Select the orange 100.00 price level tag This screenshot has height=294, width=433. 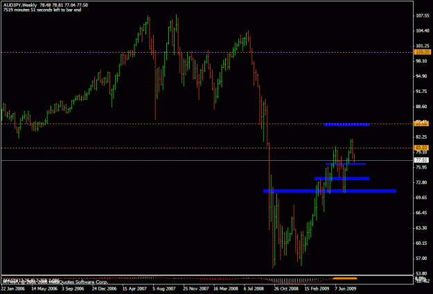point(423,52)
